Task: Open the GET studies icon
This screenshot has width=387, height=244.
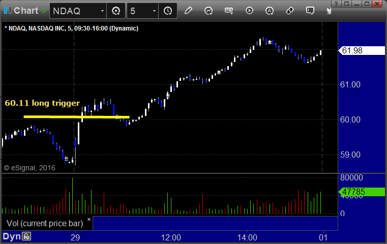Action: (x=229, y=11)
